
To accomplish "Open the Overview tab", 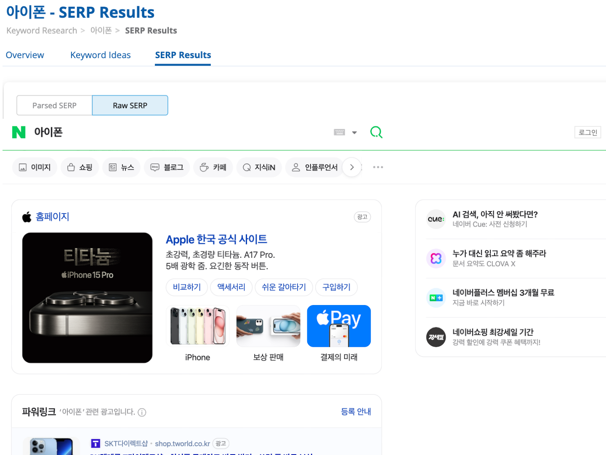I will pyautogui.click(x=25, y=55).
